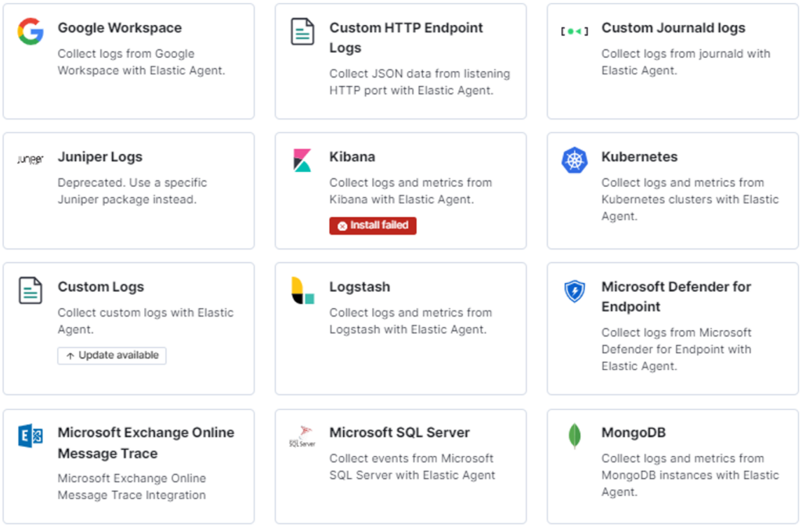The width and height of the screenshot is (802, 528).
Task: Open the Custom Logs integration title
Action: click(101, 287)
